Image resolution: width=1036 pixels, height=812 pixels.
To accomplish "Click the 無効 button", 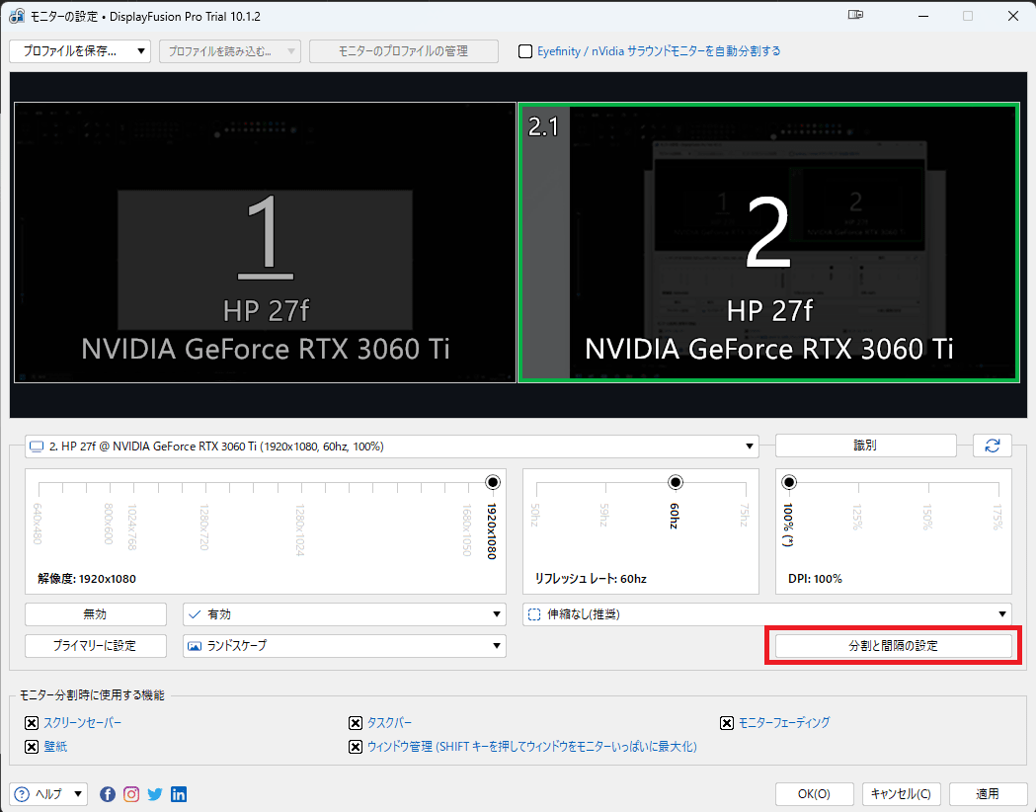I will click(96, 614).
